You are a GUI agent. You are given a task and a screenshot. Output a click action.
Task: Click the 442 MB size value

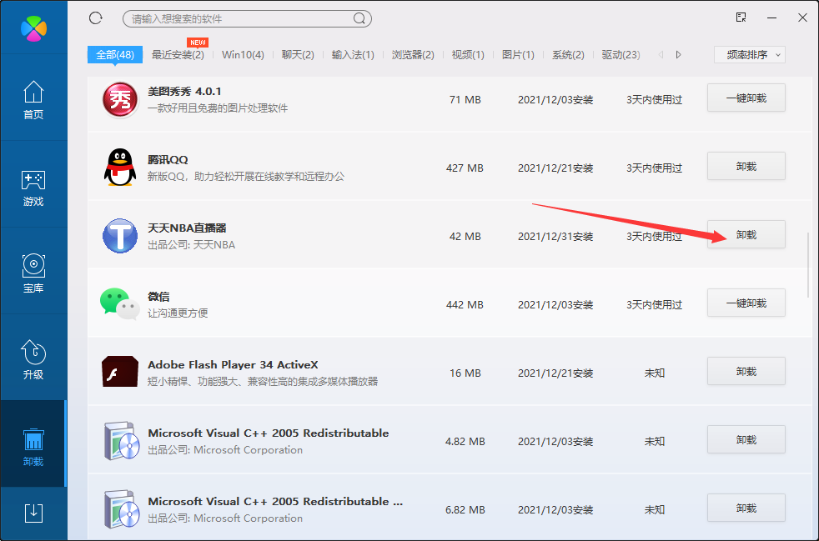(465, 305)
